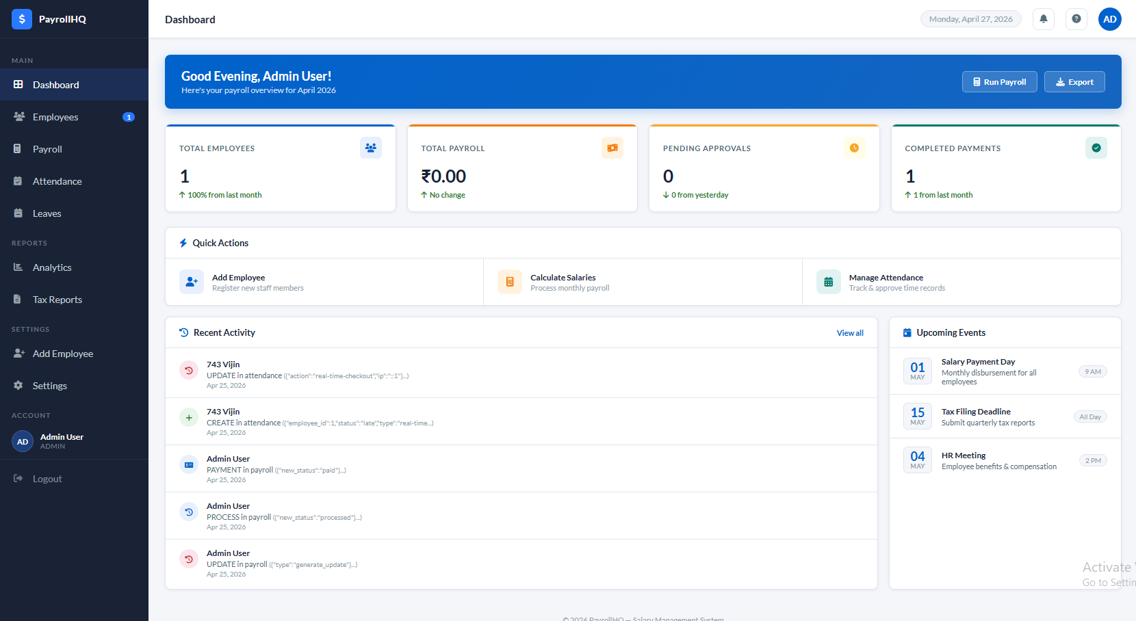
Task: Click the AD profile avatar in header
Action: (x=1109, y=19)
